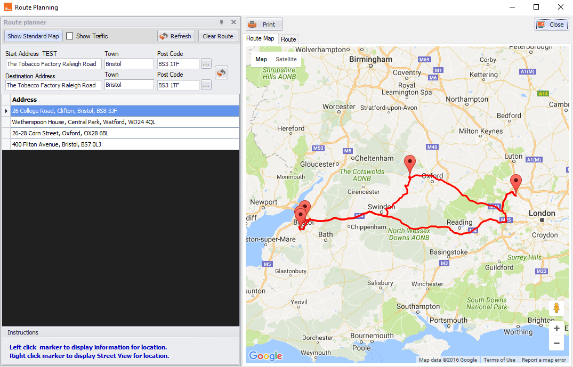Click the Street View pegman icon

[x=556, y=308]
